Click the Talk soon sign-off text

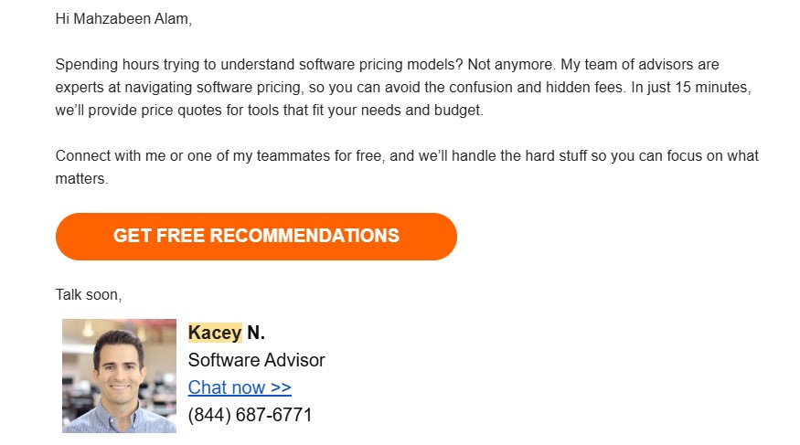[89, 294]
